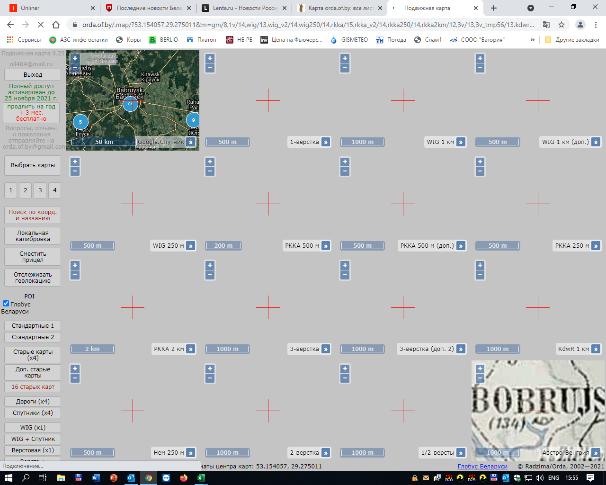Viewport: 606px width, 485px height.
Task: Zoom in on the WIG 1 км map
Action: (x=345, y=58)
